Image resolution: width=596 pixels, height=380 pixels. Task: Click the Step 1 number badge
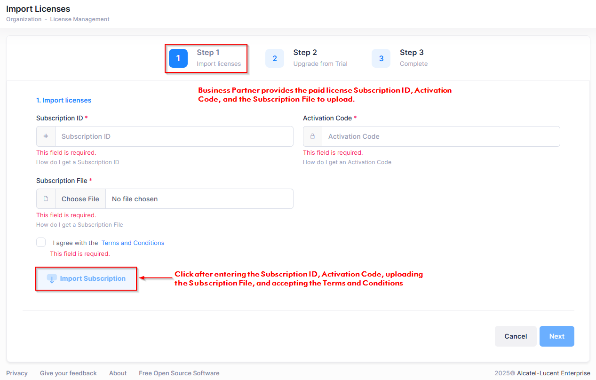[x=178, y=58]
